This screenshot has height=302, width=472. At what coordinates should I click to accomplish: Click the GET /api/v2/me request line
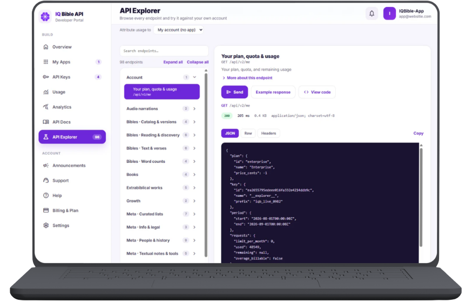[235, 106]
